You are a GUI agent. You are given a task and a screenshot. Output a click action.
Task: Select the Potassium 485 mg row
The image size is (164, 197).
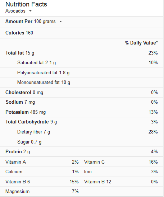point(82,112)
